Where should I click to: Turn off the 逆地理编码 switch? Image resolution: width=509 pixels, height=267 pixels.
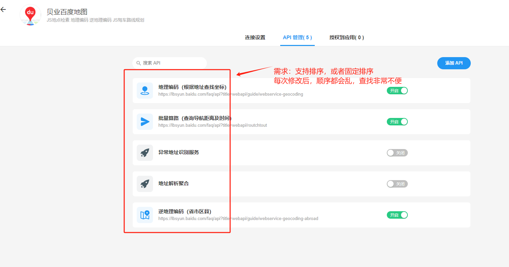397,215
